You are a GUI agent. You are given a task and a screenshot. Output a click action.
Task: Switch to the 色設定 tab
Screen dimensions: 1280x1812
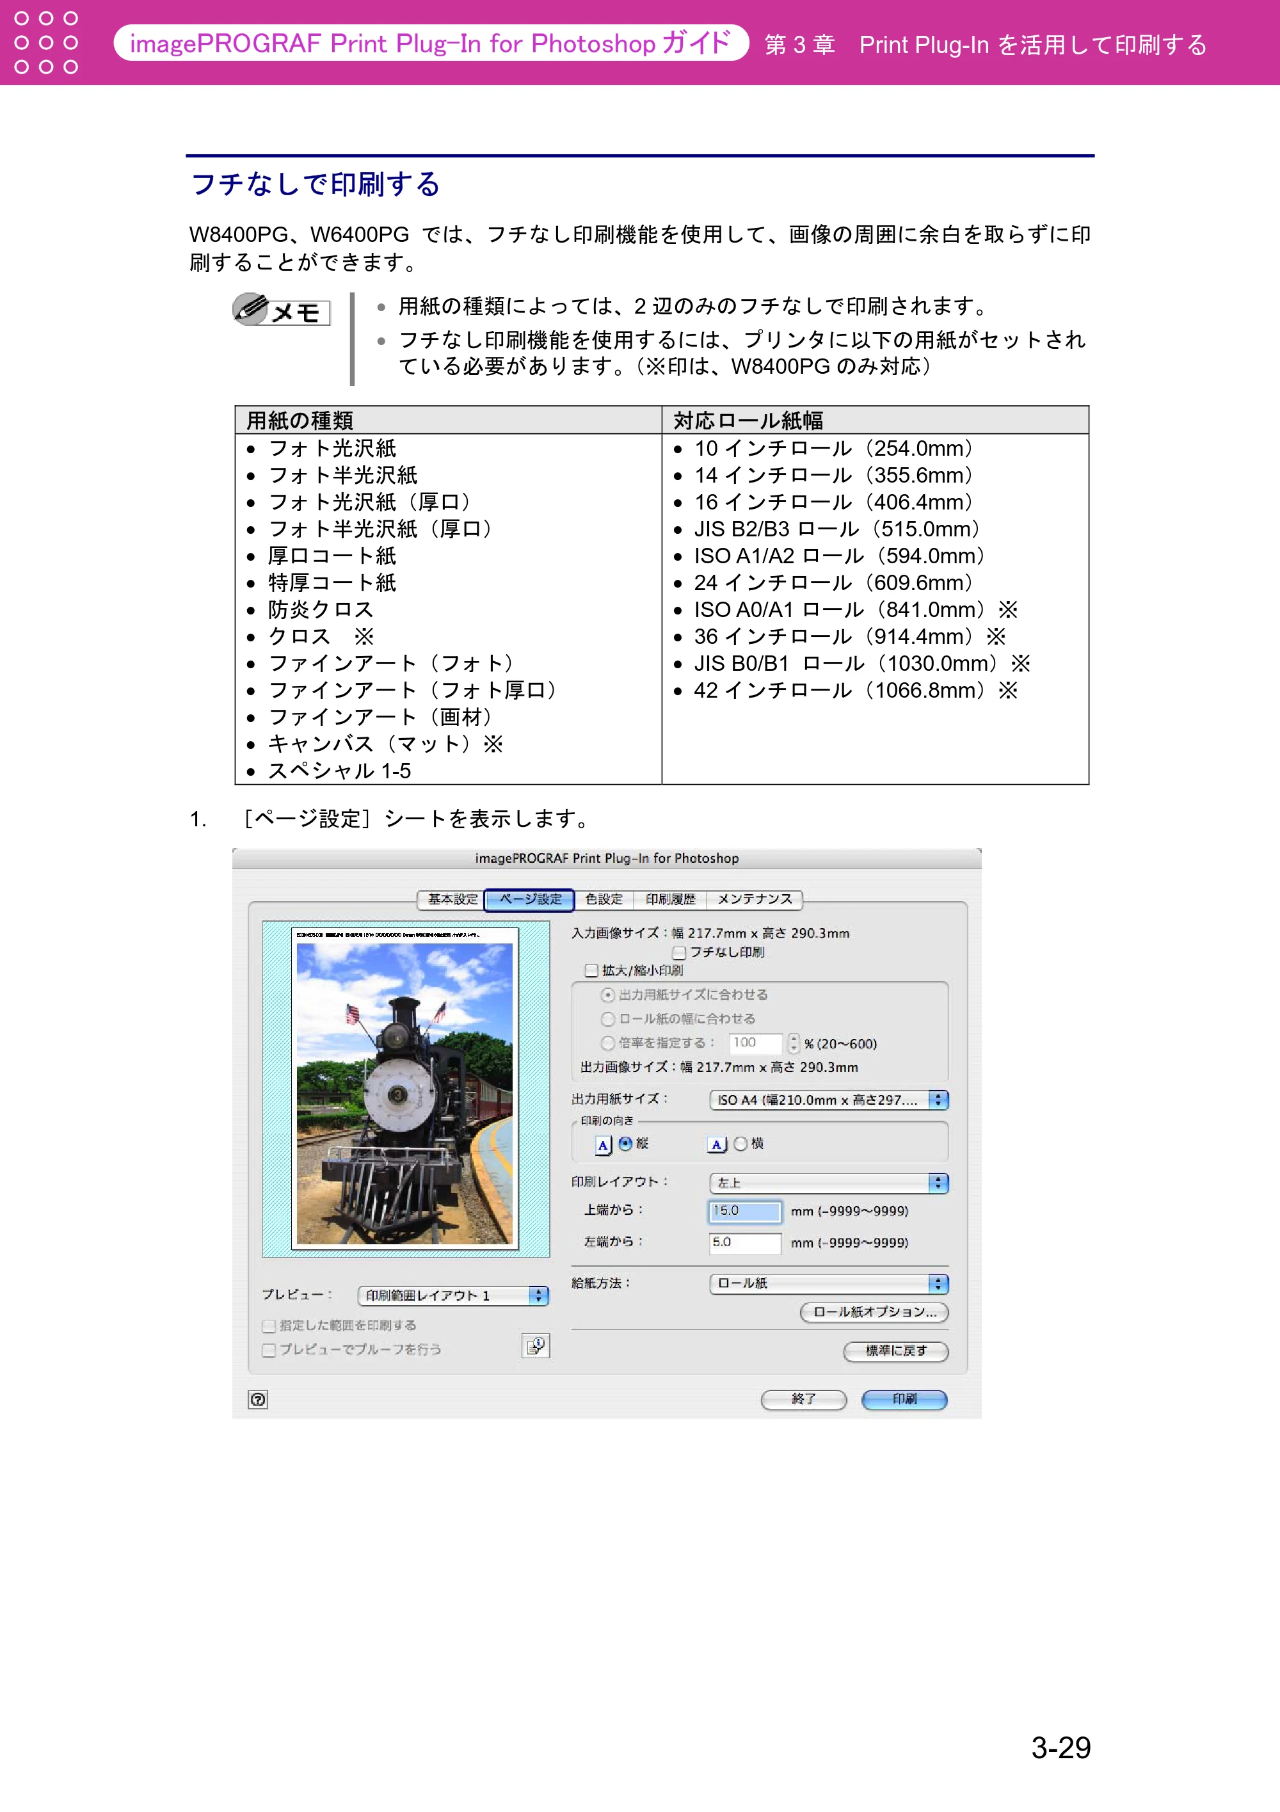point(604,900)
